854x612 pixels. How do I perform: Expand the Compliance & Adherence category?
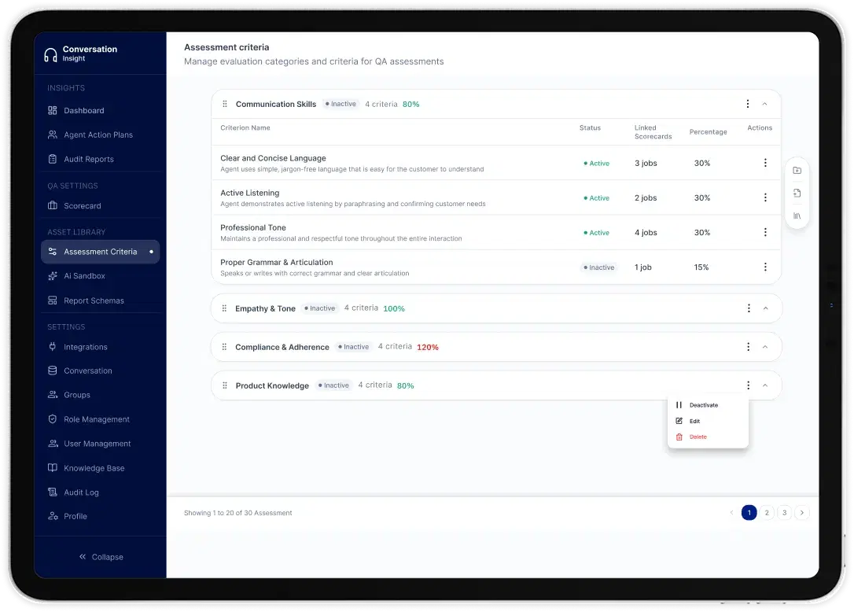click(764, 347)
